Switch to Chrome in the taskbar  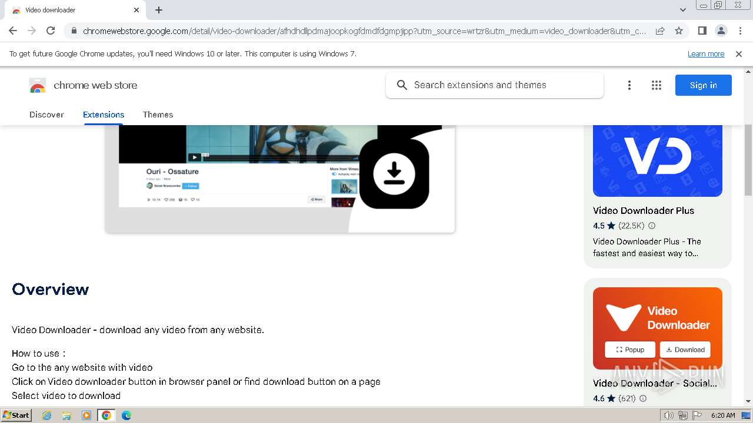click(106, 415)
